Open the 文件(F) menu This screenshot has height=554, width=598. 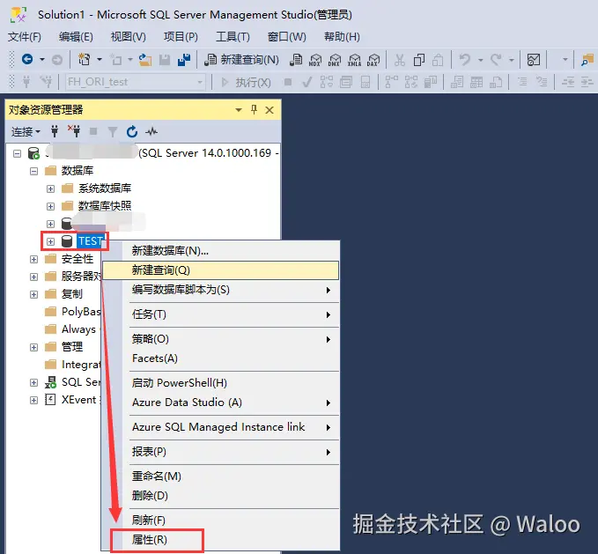(25, 37)
